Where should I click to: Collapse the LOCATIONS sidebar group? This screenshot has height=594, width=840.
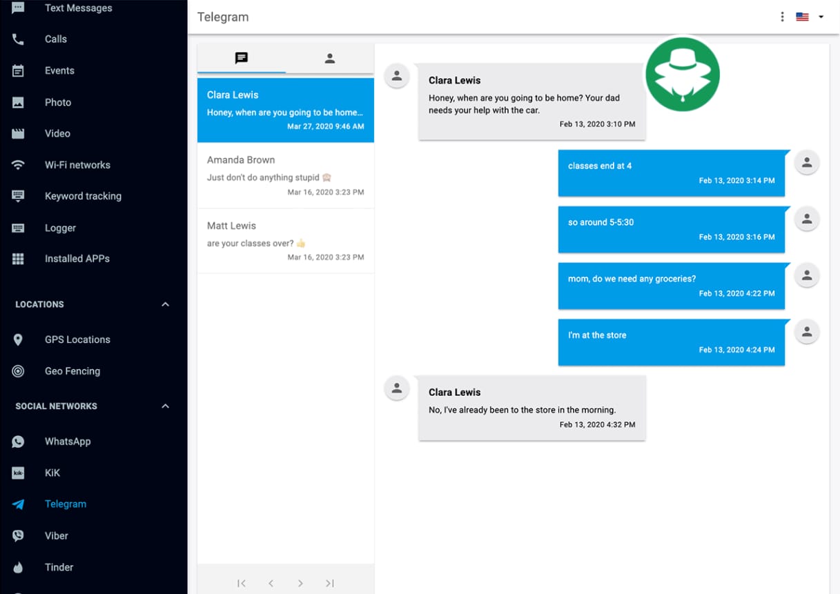click(164, 304)
